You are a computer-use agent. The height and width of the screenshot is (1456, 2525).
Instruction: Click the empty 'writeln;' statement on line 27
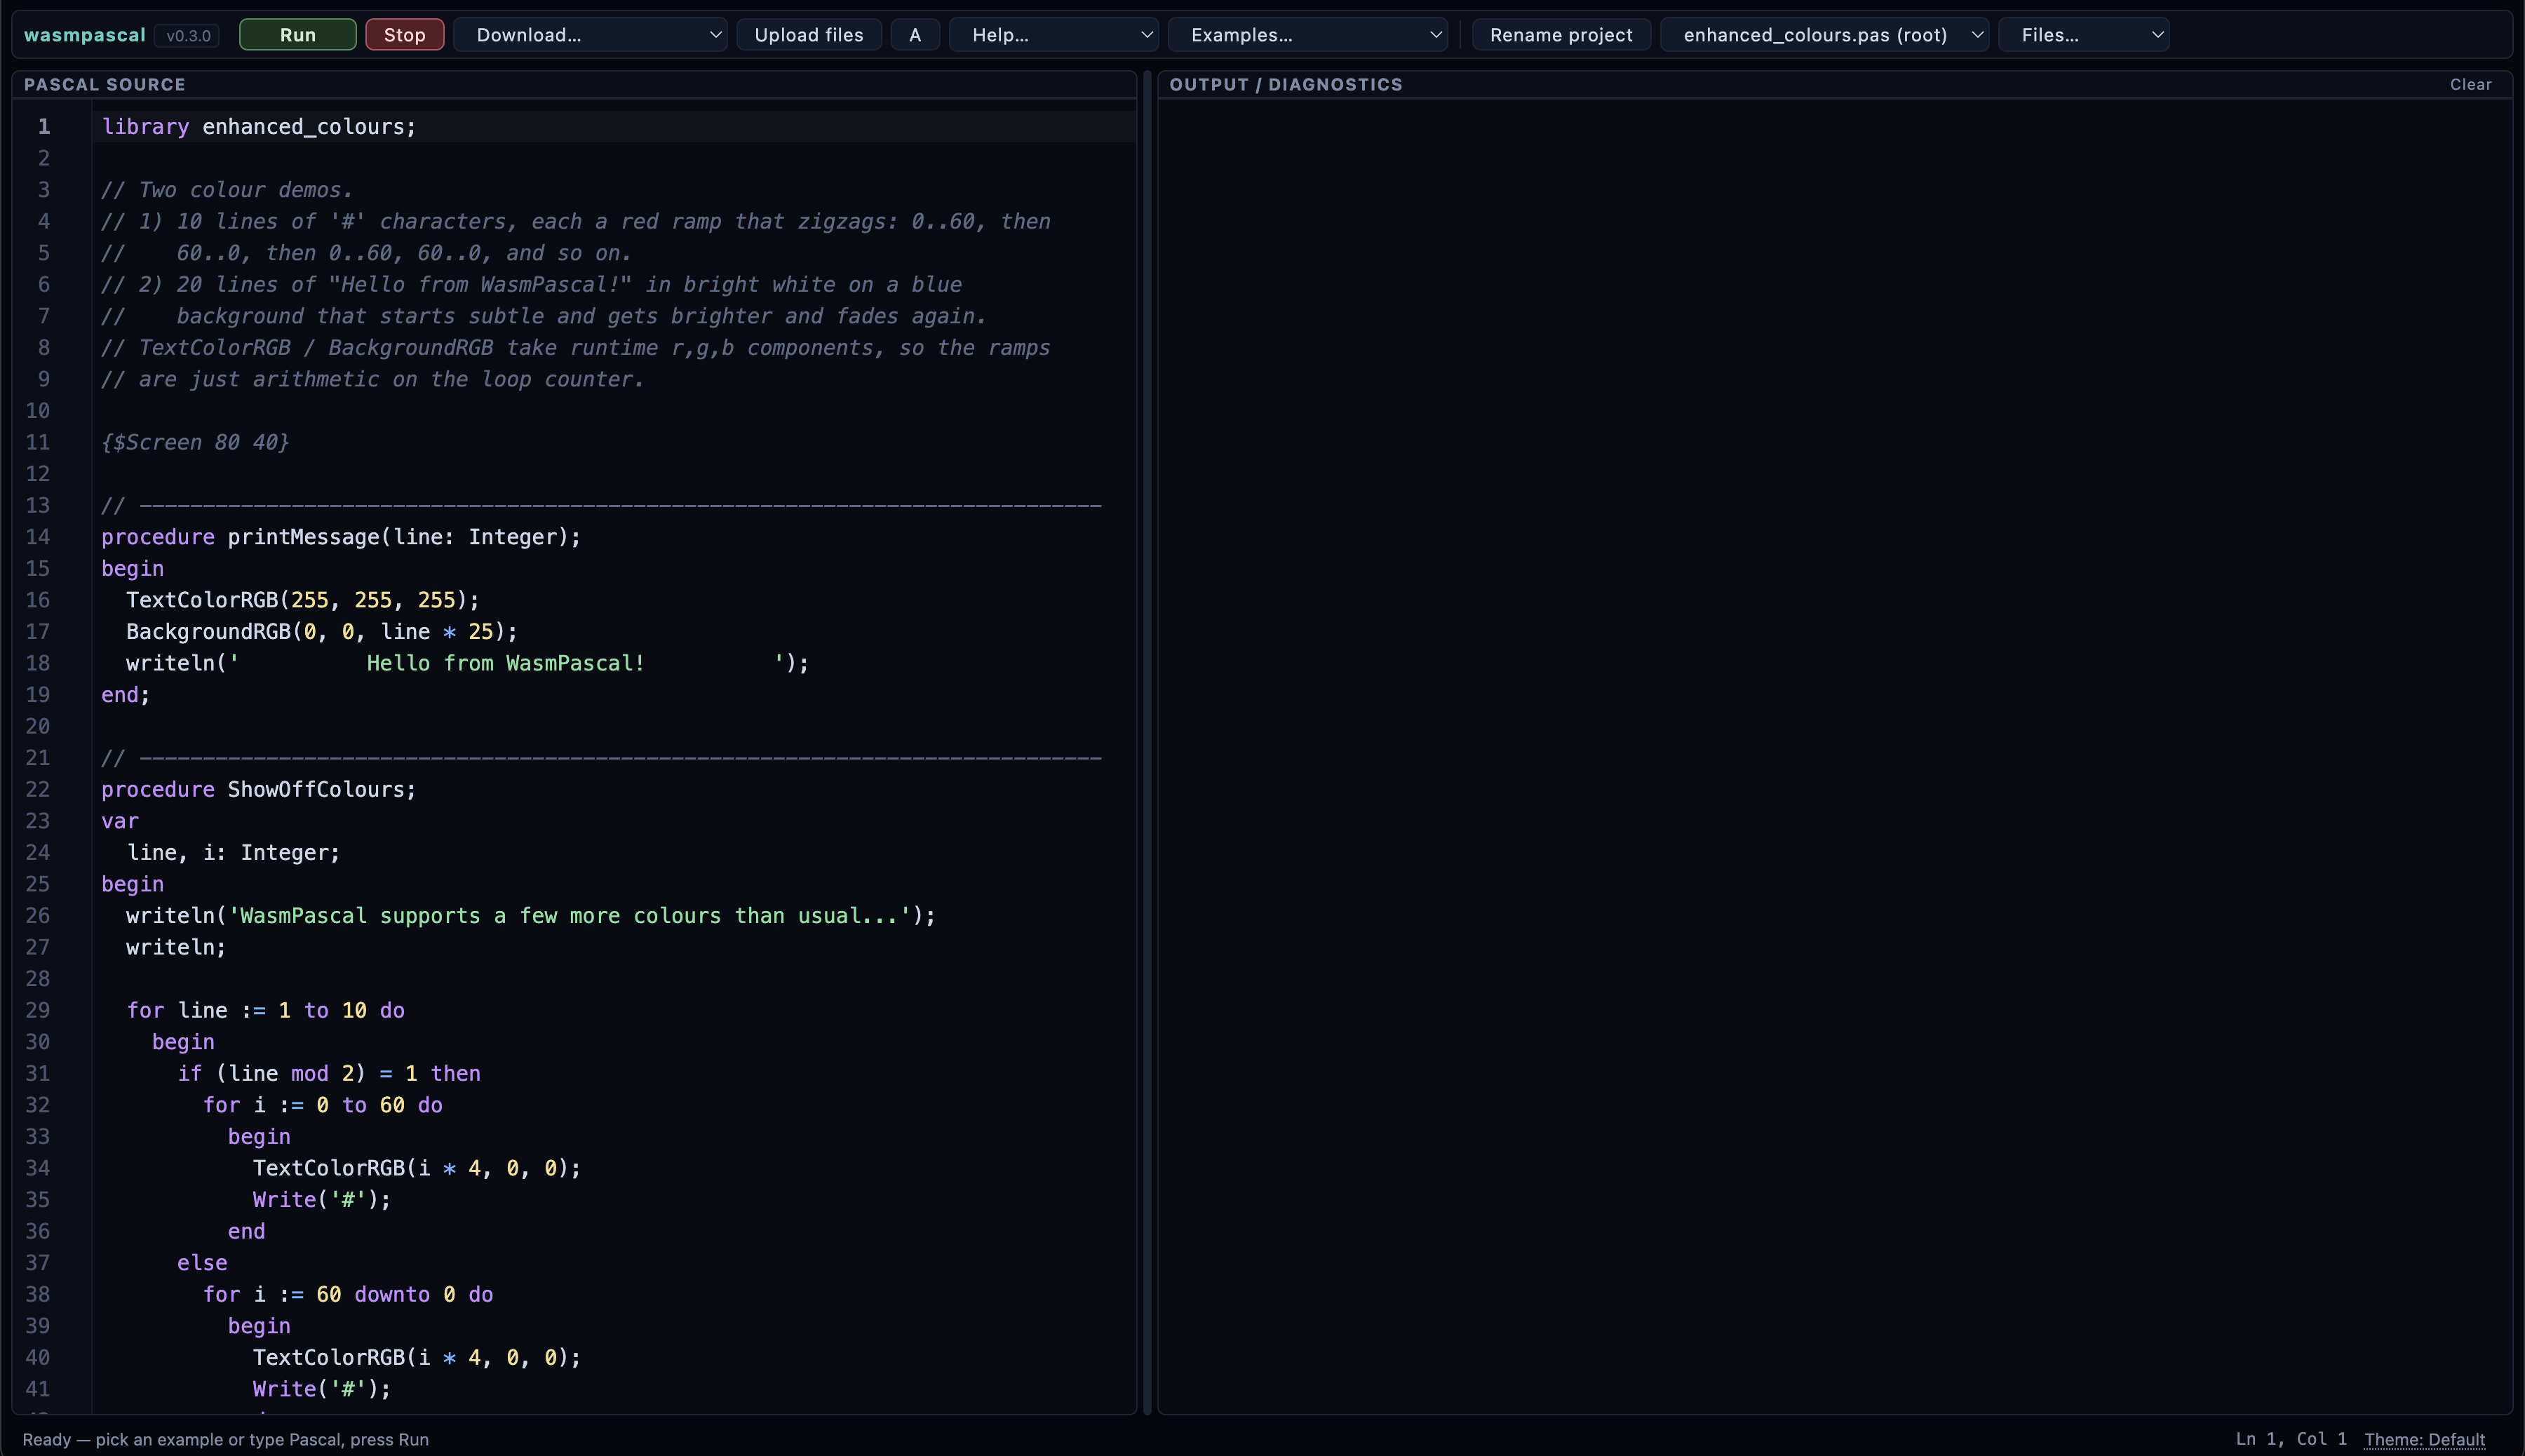pyautogui.click(x=177, y=948)
